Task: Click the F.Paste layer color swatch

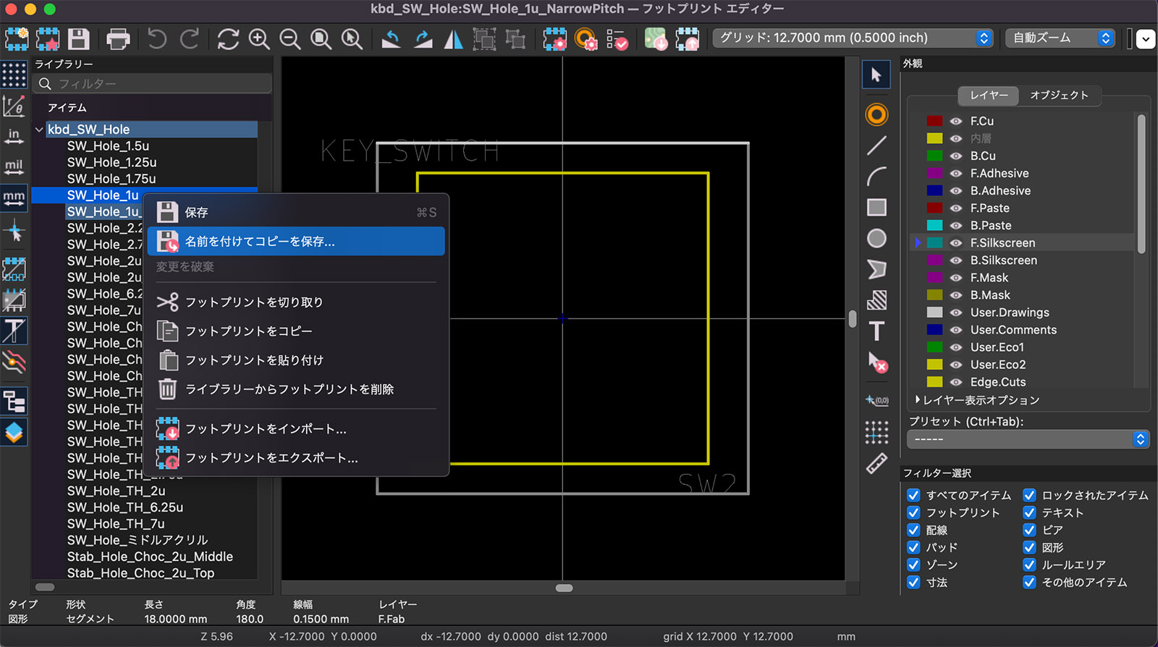Action: click(935, 208)
